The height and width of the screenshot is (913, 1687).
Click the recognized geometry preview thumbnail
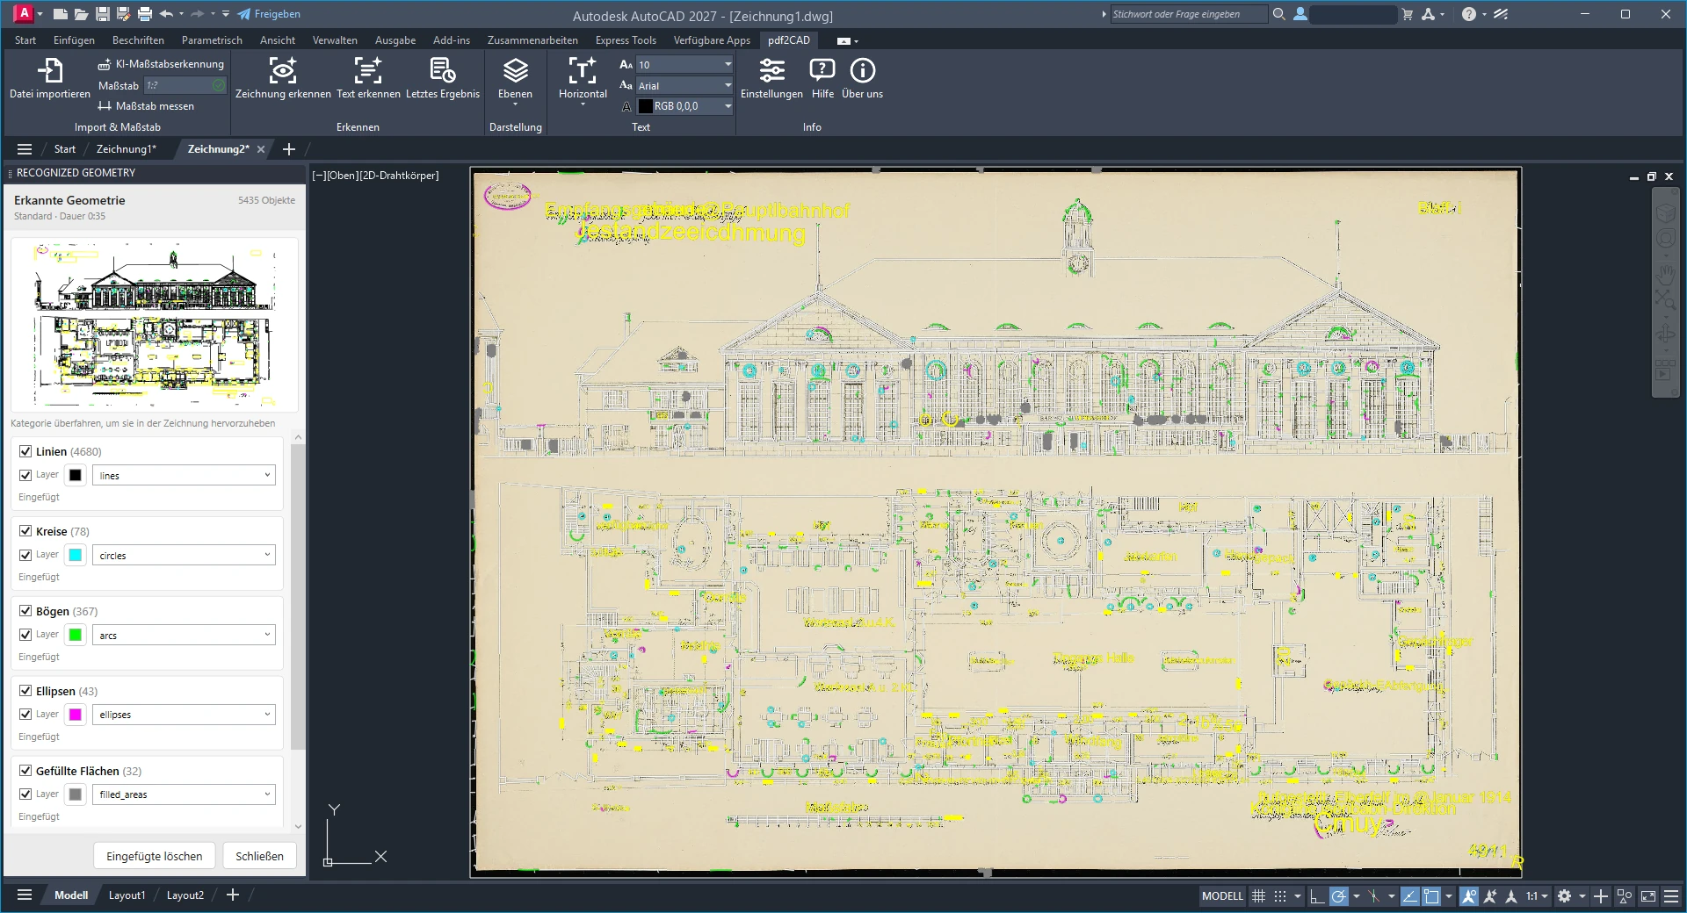point(155,326)
